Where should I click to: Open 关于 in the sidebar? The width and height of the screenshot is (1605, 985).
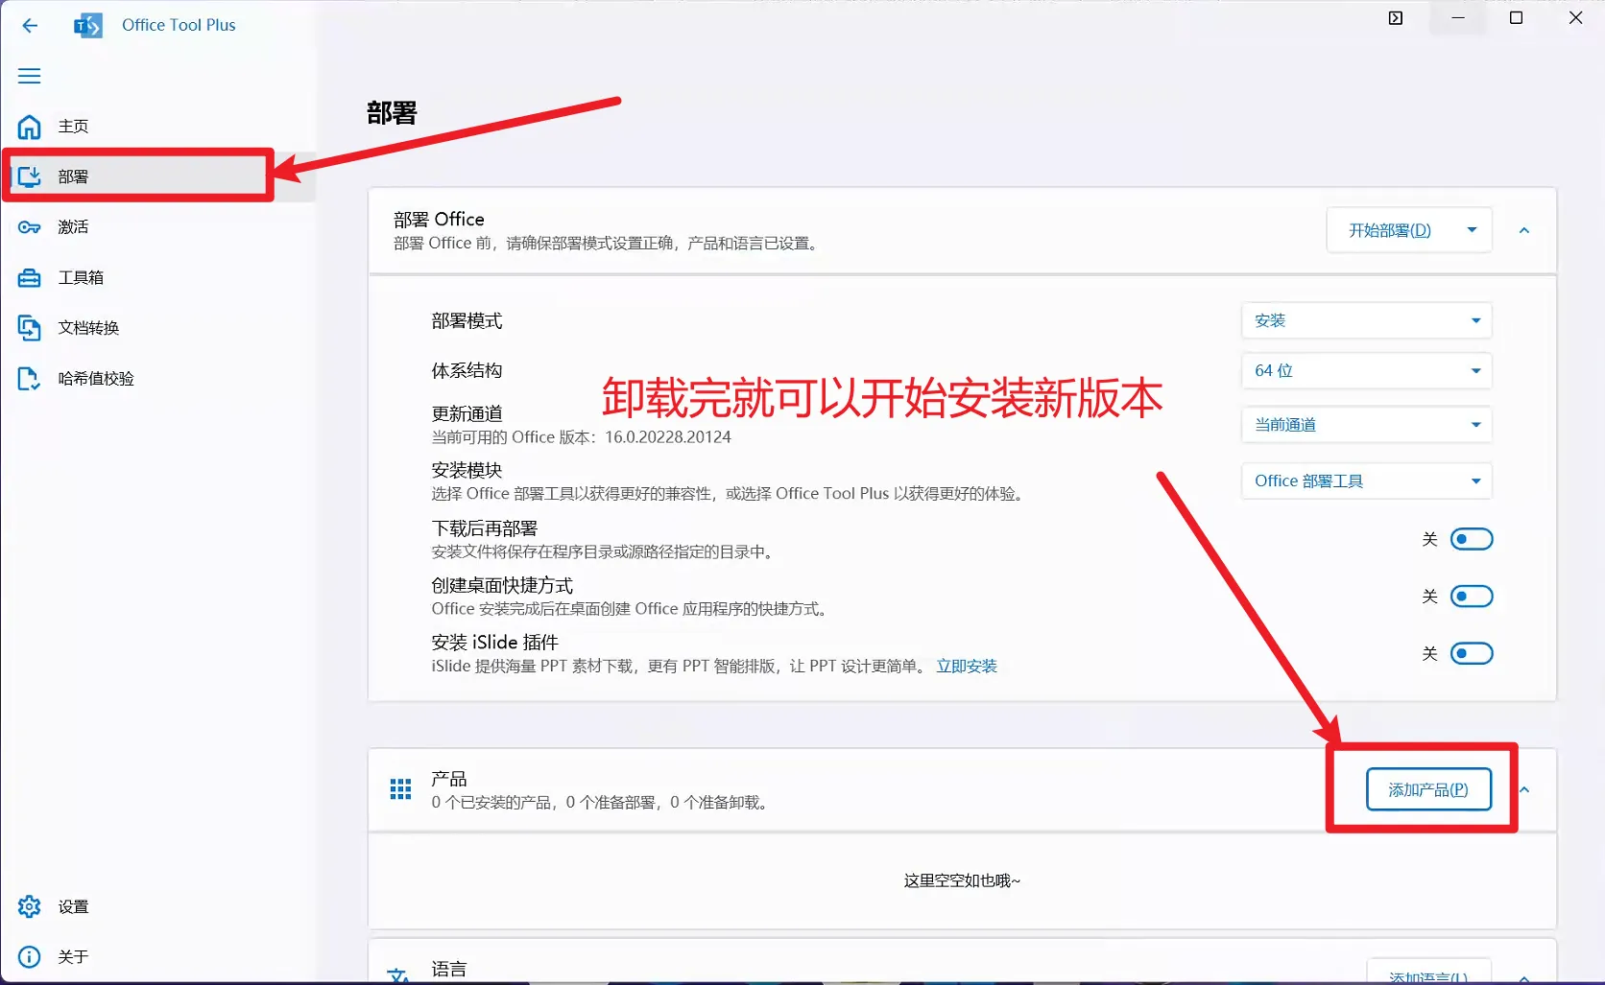(158, 957)
